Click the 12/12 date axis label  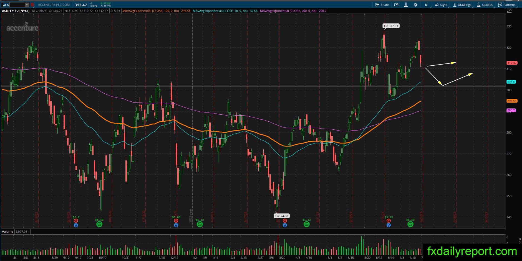click(174, 258)
